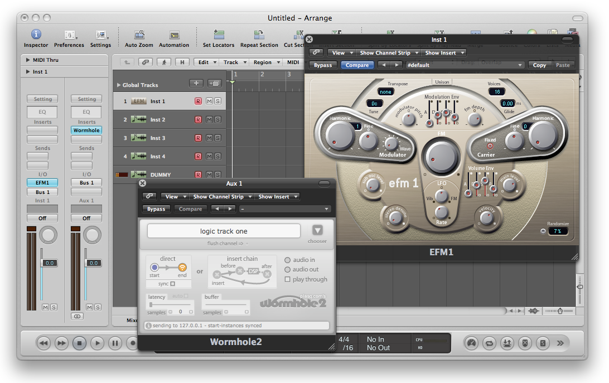The width and height of the screenshot is (609, 383).
Task: Click the play transport button
Action: pyautogui.click(x=98, y=343)
